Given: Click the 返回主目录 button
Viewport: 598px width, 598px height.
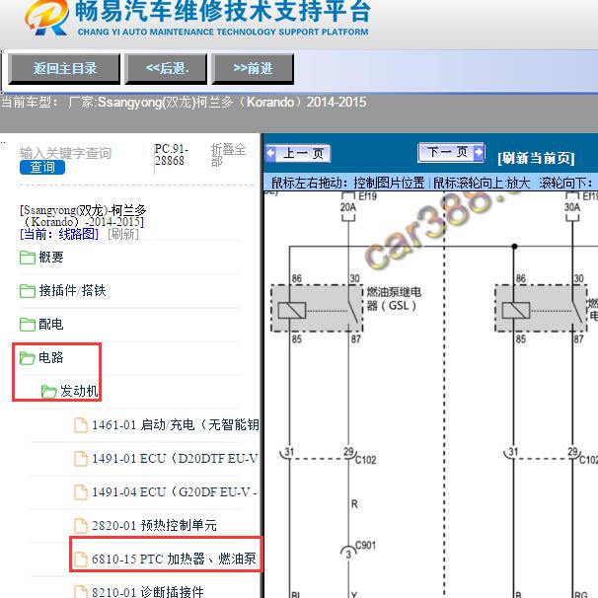Looking at the screenshot, I should click(64, 69).
